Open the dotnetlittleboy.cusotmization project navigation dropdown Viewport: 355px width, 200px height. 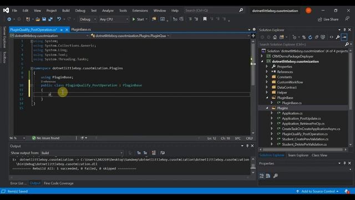(x=49, y=36)
